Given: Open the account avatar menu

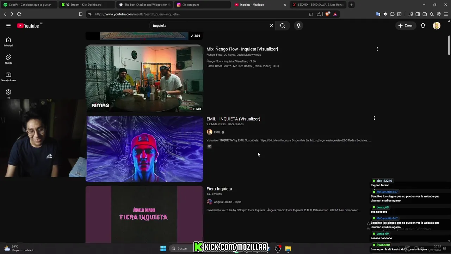Looking at the screenshot, I should pyautogui.click(x=437, y=25).
